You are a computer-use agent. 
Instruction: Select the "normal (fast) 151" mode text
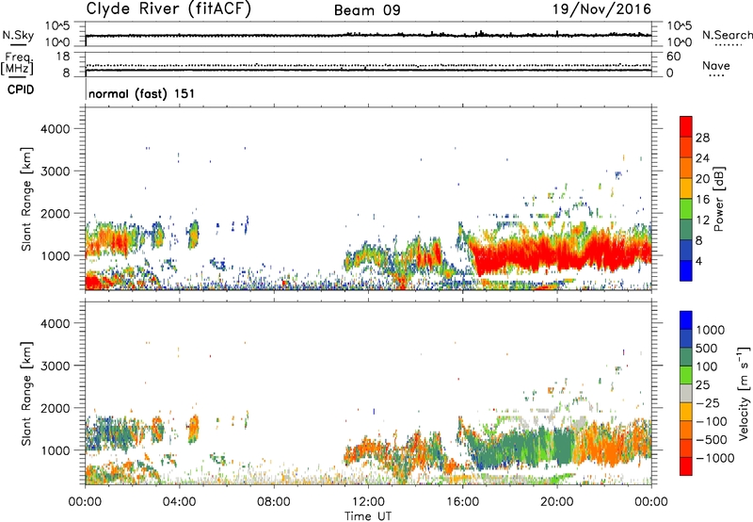(142, 93)
